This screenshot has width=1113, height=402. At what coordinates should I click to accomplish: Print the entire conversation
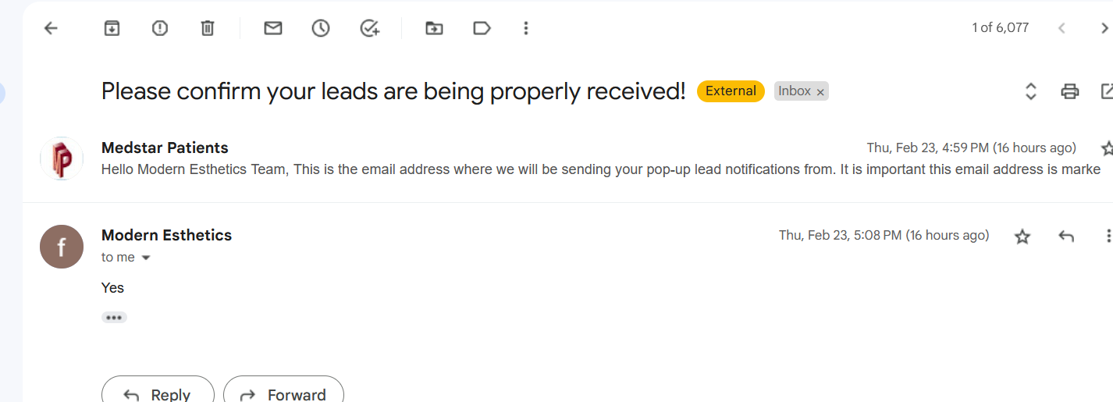coord(1070,91)
